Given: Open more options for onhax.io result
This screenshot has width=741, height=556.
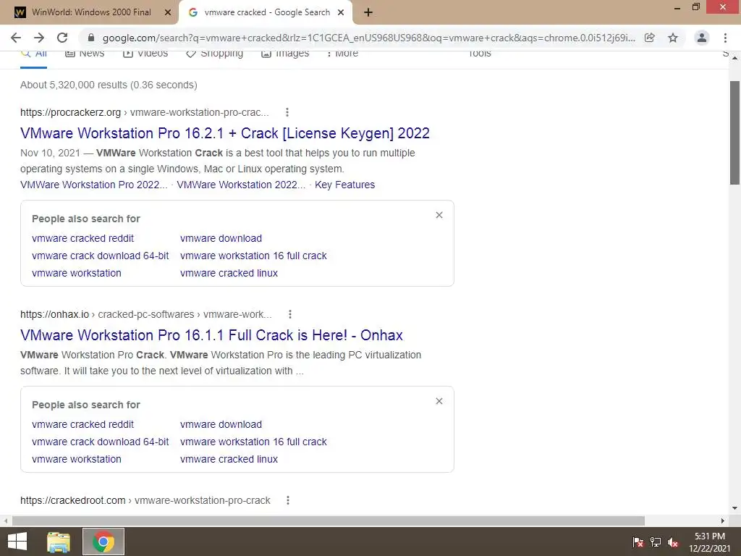Looking at the screenshot, I should tap(290, 314).
